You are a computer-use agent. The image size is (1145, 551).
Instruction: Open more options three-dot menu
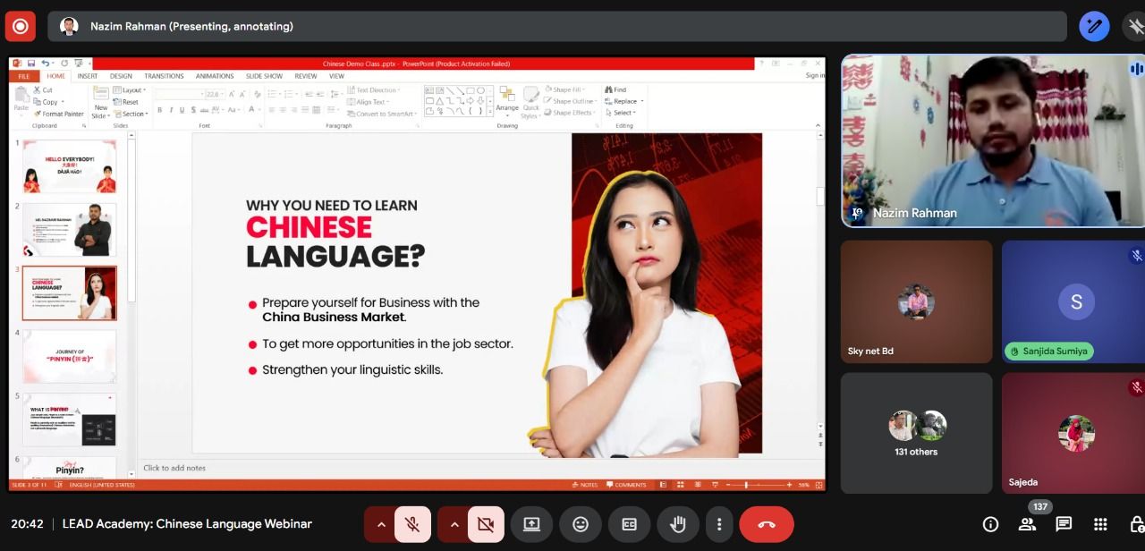pos(718,524)
